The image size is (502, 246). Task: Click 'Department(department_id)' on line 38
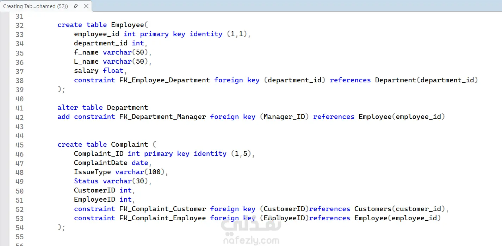[426, 80]
